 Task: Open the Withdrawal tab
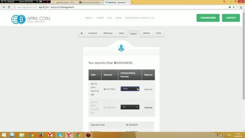[108, 33]
